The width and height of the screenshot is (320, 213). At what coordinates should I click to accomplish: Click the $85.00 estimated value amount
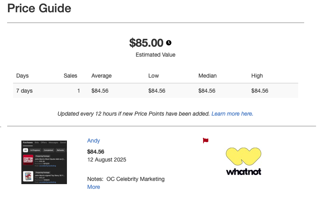click(x=146, y=43)
